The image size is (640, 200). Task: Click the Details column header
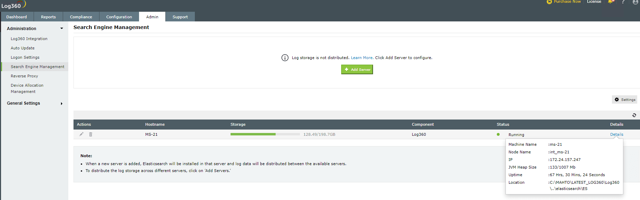click(x=617, y=124)
